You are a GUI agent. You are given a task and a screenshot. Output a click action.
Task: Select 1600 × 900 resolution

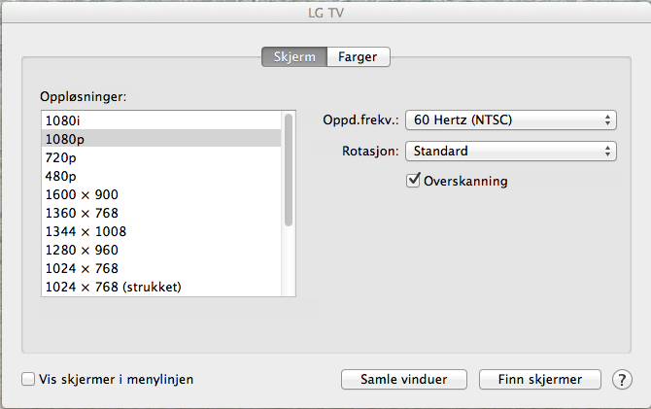(x=161, y=194)
